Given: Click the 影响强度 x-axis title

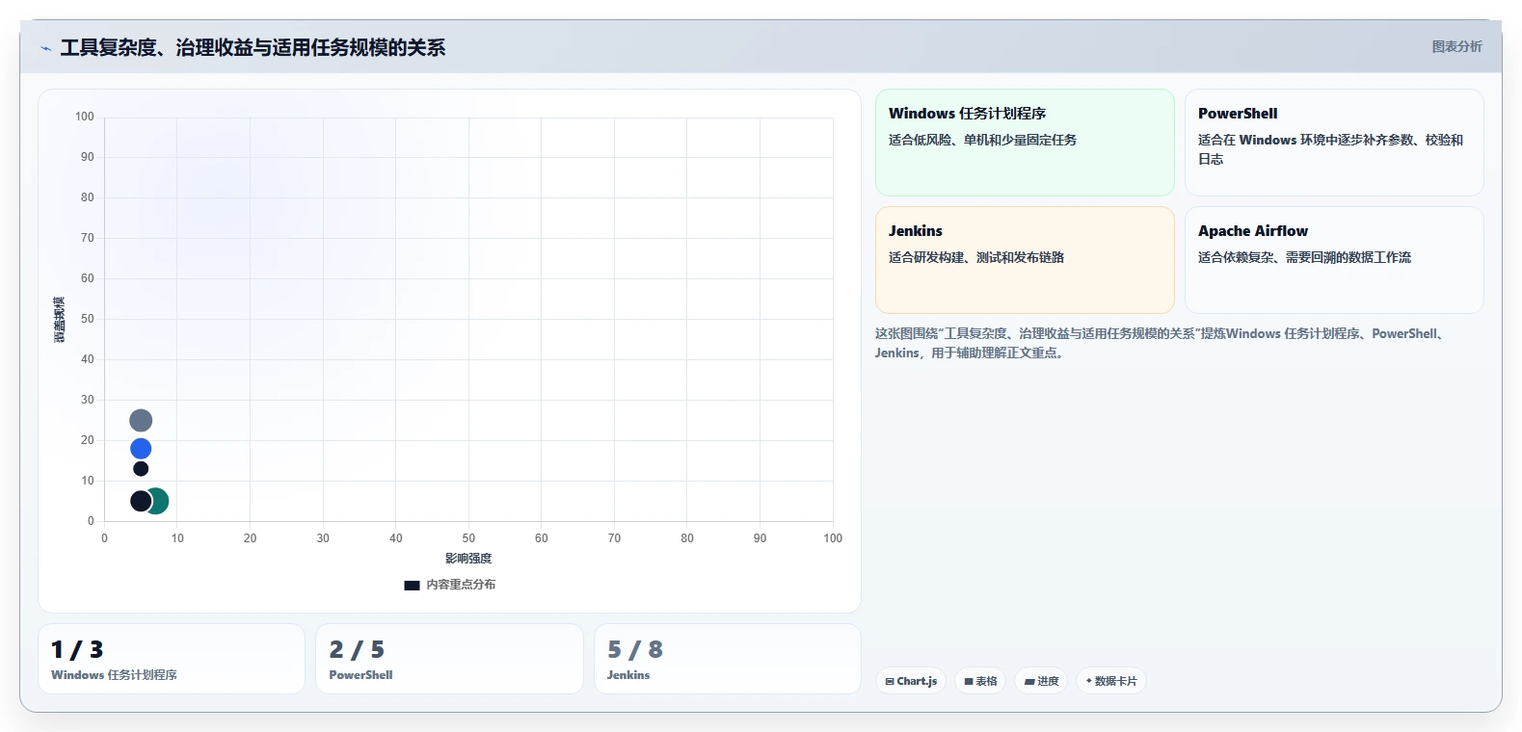Looking at the screenshot, I should click(x=468, y=559).
